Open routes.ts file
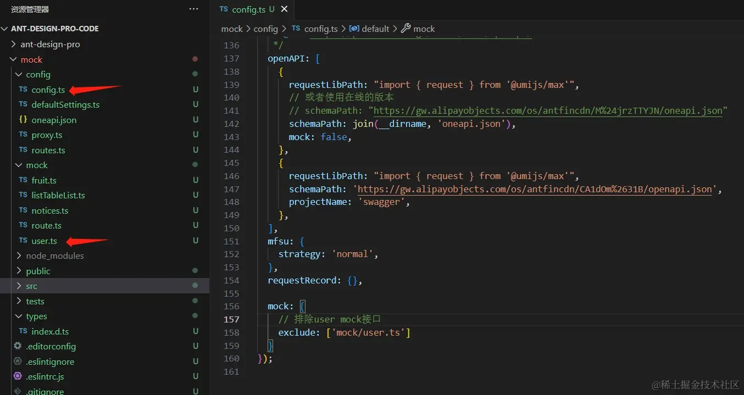This screenshot has width=744, height=395. tap(48, 150)
